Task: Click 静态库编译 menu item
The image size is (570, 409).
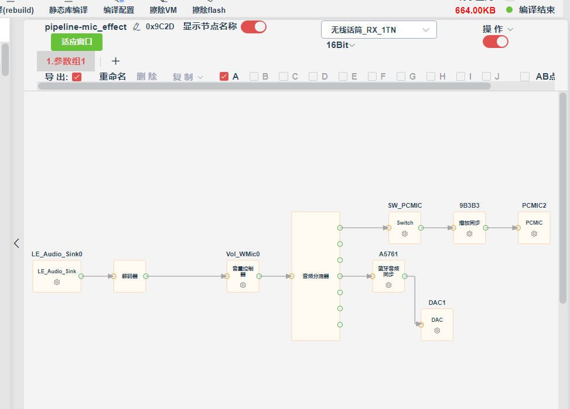Action: [x=69, y=10]
